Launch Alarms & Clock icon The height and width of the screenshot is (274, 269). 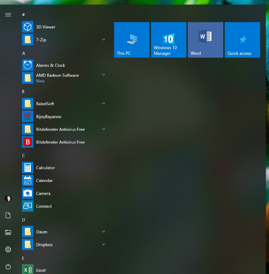pyautogui.click(x=28, y=65)
